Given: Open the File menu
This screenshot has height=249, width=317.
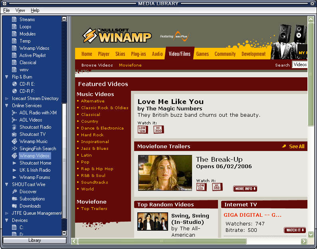Looking at the screenshot, I should (6, 10).
